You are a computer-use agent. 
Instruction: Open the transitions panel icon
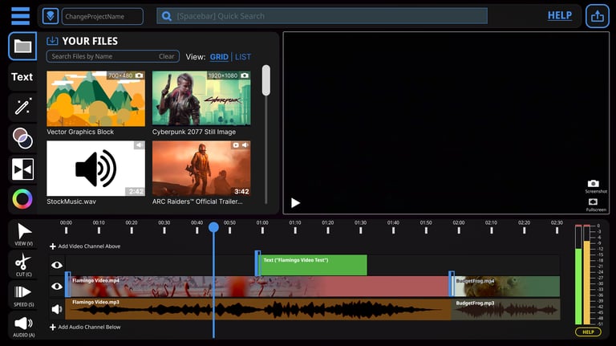pyautogui.click(x=22, y=169)
